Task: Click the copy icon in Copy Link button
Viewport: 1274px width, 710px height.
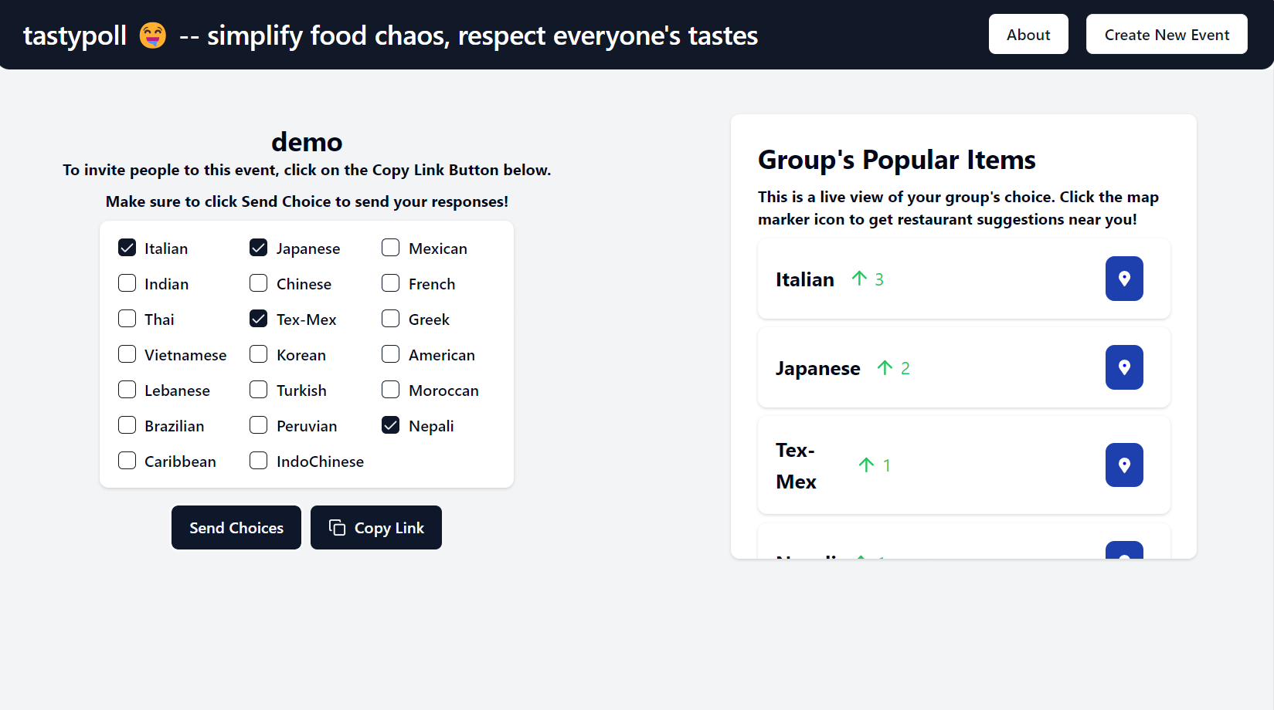Action: [x=337, y=528]
